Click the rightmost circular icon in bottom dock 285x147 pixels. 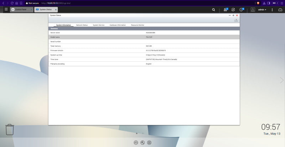(x=149, y=143)
